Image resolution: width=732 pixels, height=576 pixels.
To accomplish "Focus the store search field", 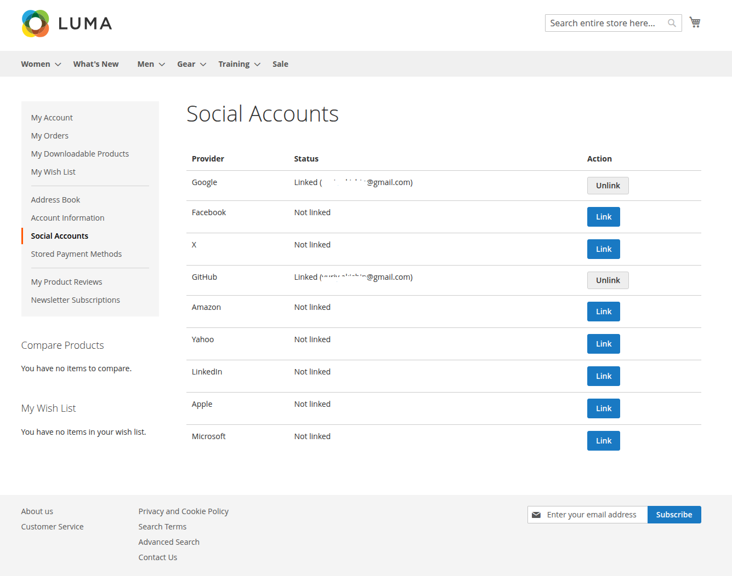I will [x=613, y=23].
